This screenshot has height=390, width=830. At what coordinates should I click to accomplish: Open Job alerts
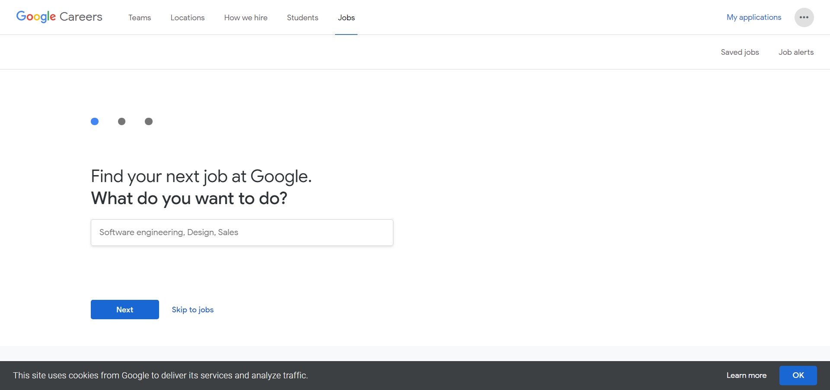click(796, 52)
